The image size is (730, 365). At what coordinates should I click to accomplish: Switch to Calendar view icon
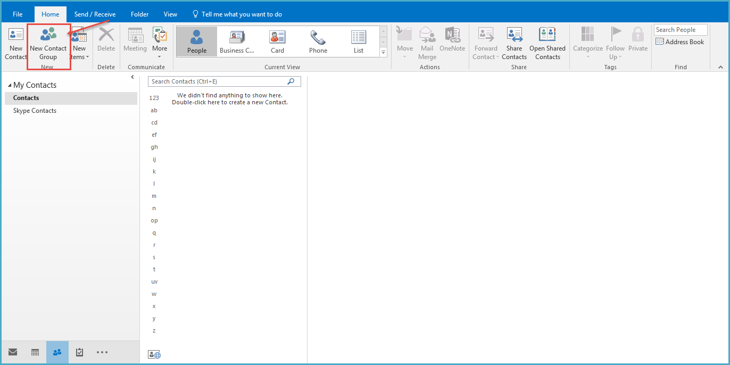point(35,352)
